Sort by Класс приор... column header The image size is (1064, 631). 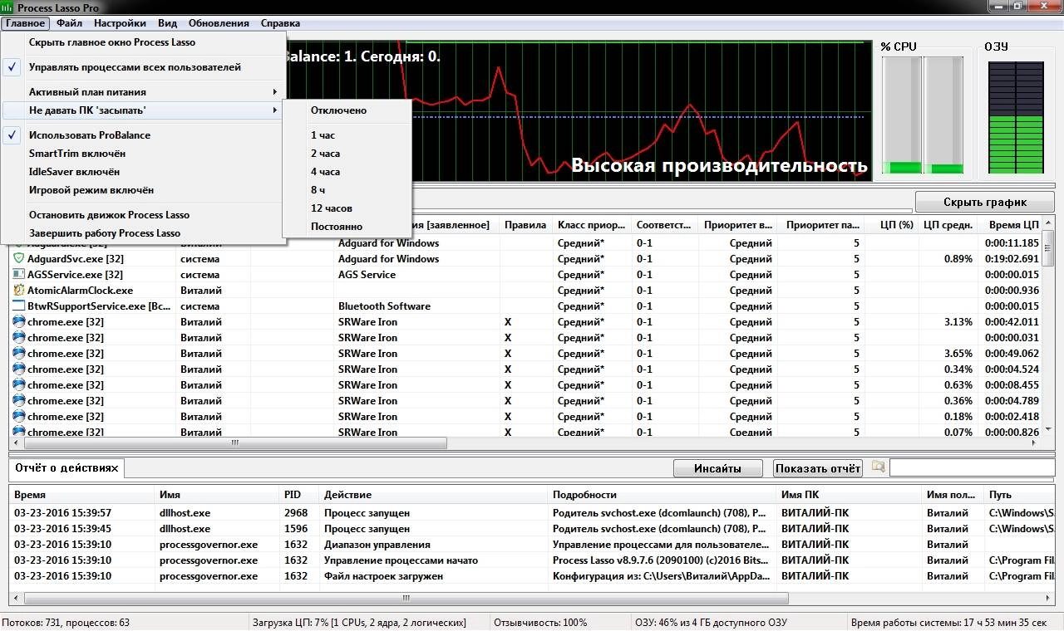591,225
